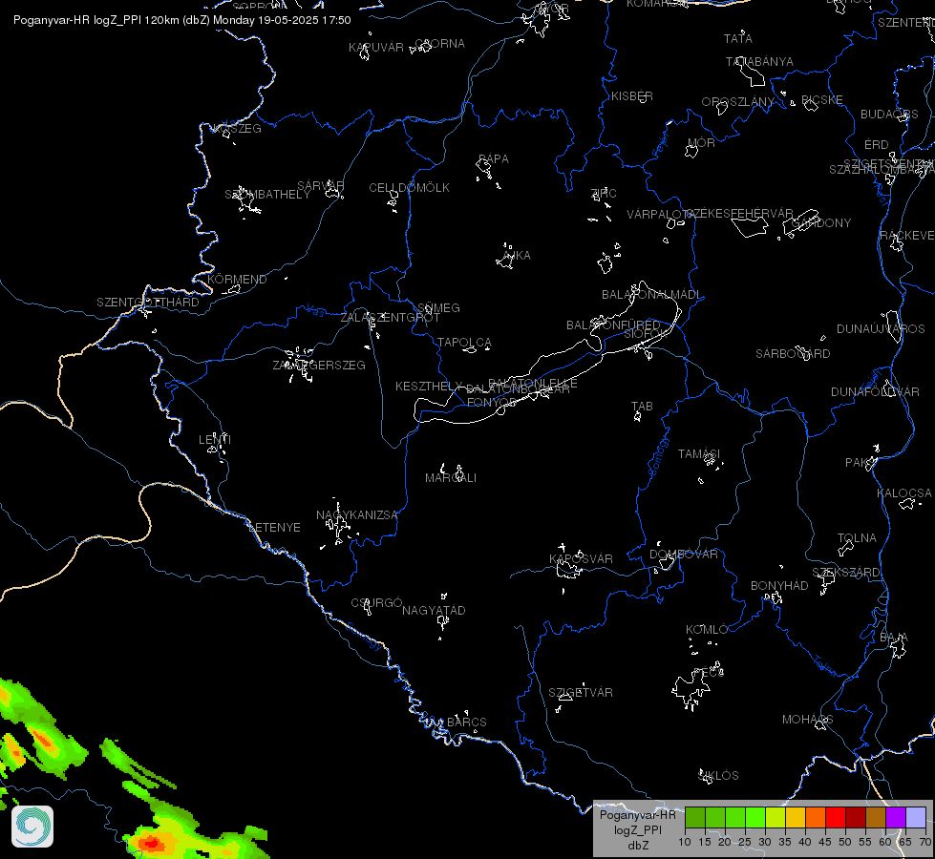Click the TAB city label

(x=642, y=407)
